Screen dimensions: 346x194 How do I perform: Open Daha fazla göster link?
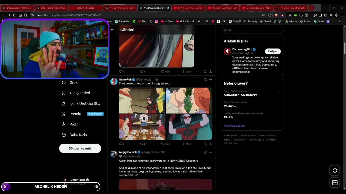234,126
